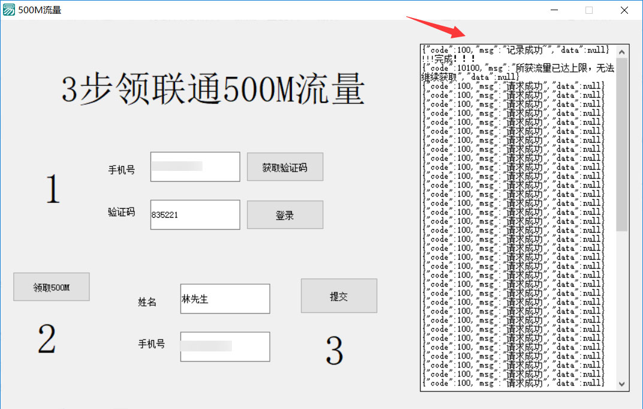Click the 登录 button
Viewport: 643px width, 409px height.
point(285,215)
